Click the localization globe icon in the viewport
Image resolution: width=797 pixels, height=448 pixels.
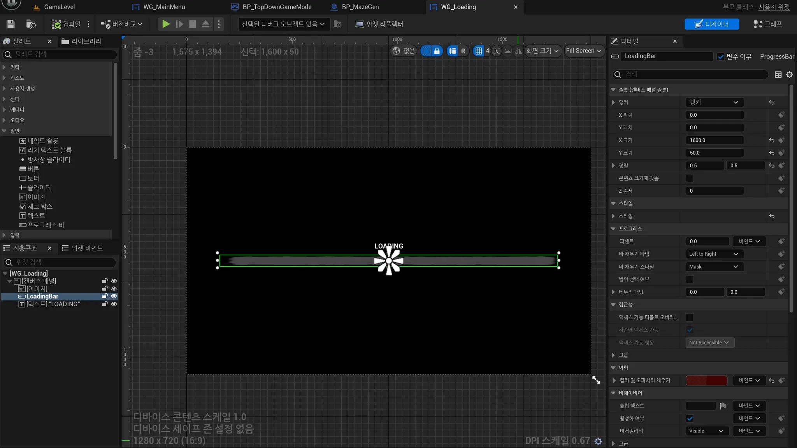pos(396,51)
